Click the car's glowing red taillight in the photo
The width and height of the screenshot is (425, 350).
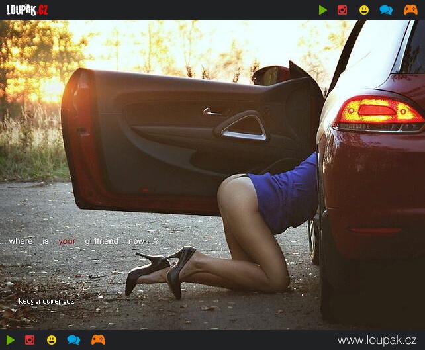tap(378, 112)
